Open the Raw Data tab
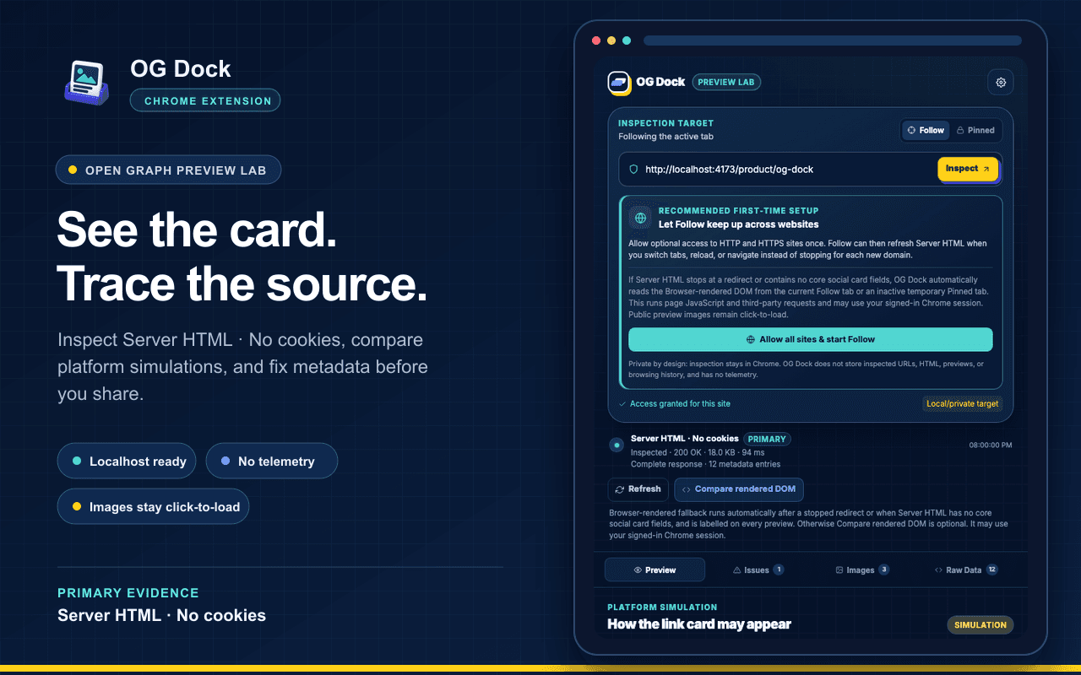 click(x=966, y=570)
